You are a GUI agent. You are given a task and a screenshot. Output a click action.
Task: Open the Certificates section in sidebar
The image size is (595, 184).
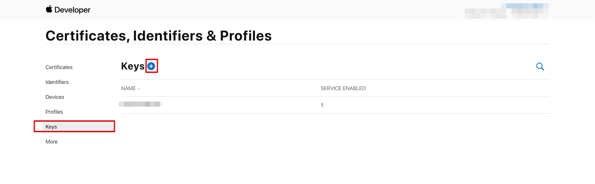59,67
